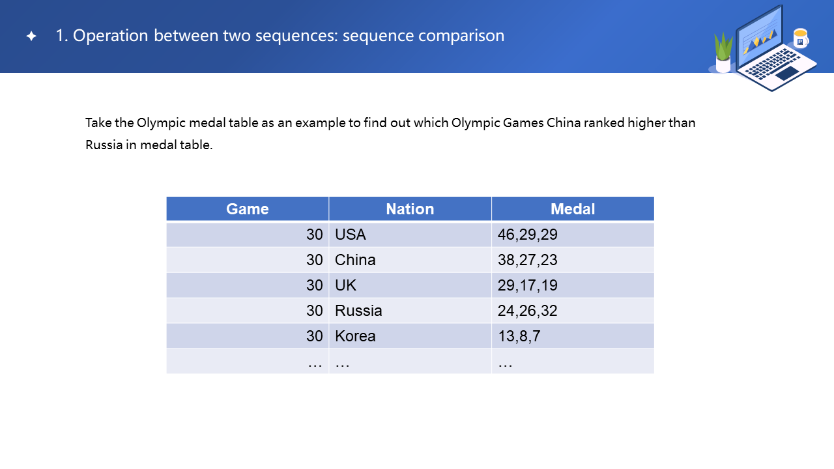Click the paragraph about the Olympic medal table
The height and width of the screenshot is (469, 834).
coord(390,134)
